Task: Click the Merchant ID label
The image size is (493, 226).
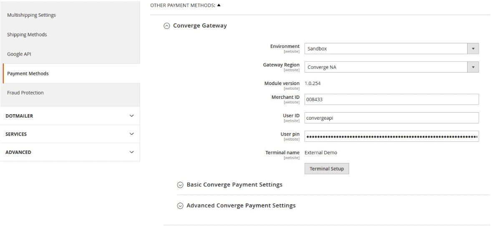Action: pyautogui.click(x=285, y=97)
